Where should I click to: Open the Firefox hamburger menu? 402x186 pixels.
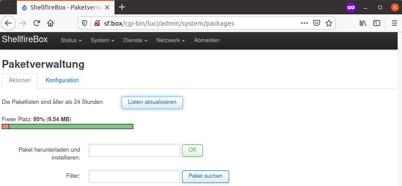pos(394,23)
